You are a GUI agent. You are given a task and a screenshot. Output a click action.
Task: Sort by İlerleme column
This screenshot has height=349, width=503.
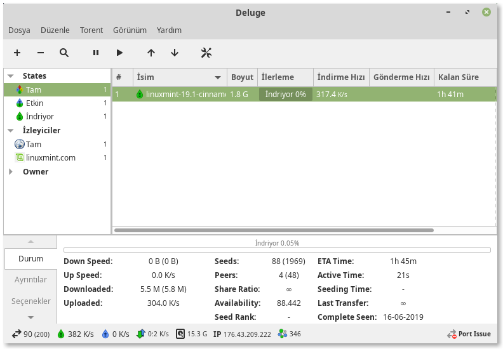(285, 77)
